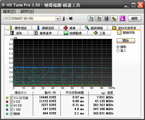
Task: Open options via the wrench toolbar icon
Action: [114, 19]
